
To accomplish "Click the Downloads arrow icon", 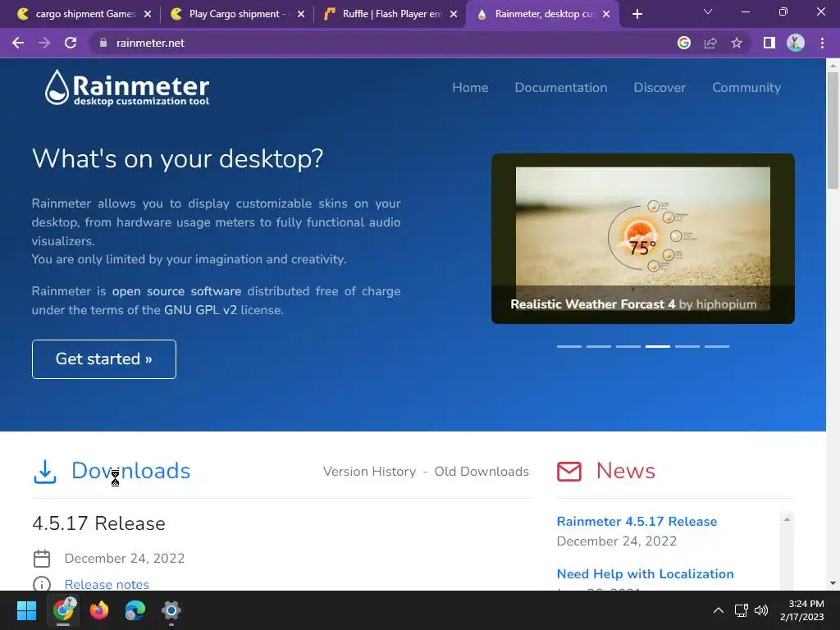I will (x=45, y=472).
